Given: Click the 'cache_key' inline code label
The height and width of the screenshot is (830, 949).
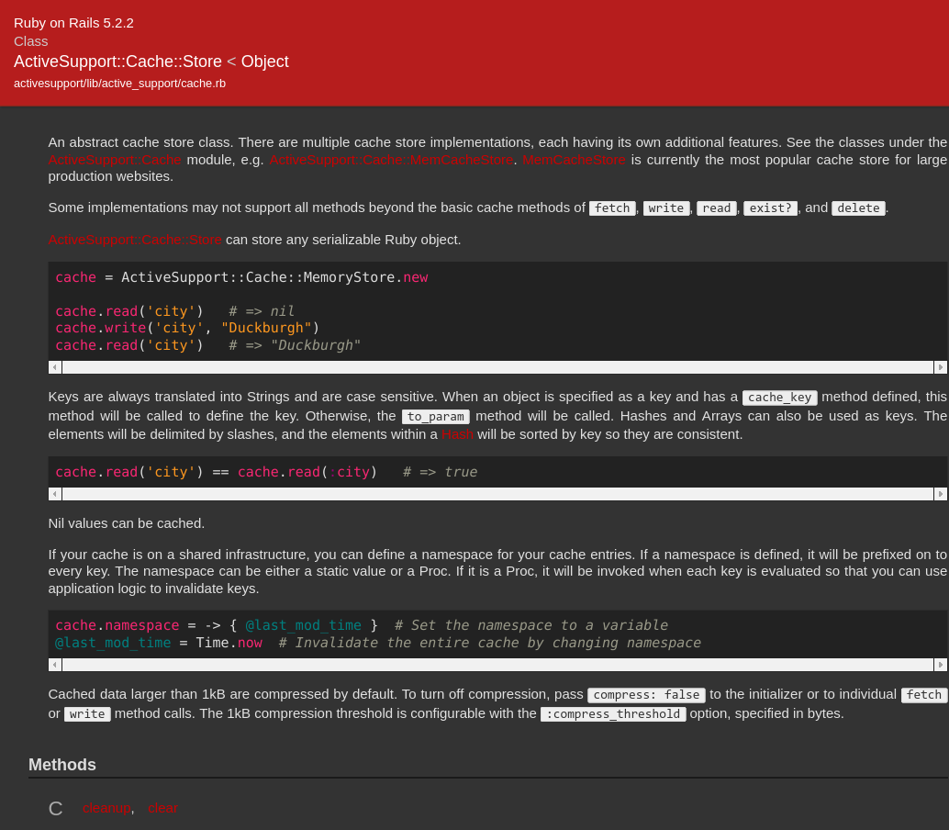Looking at the screenshot, I should click(x=780, y=398).
